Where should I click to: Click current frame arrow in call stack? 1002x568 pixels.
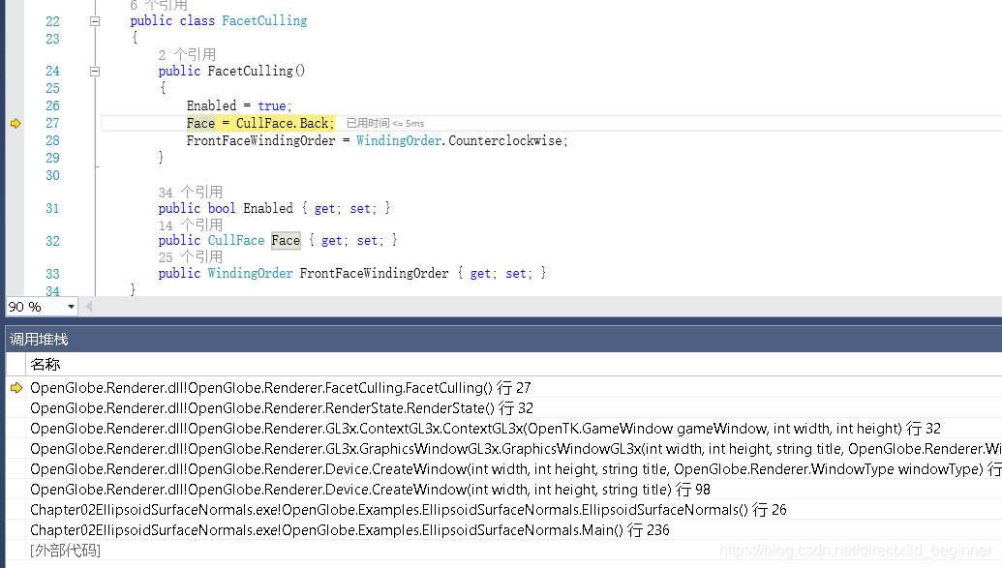click(16, 388)
